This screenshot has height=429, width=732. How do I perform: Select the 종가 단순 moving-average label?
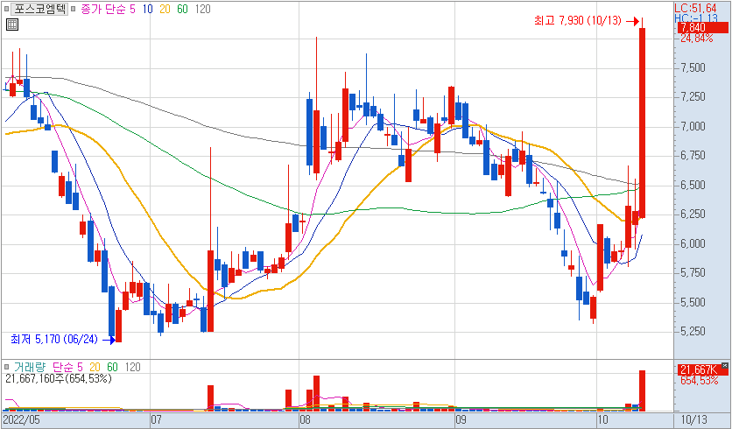click(102, 9)
